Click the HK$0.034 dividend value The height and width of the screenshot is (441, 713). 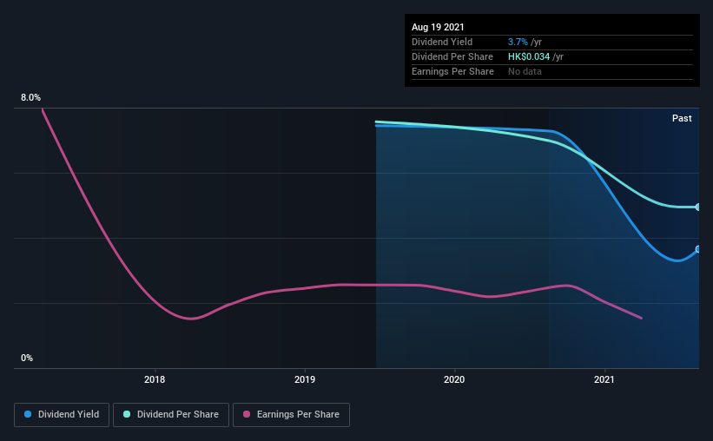pyautogui.click(x=529, y=56)
